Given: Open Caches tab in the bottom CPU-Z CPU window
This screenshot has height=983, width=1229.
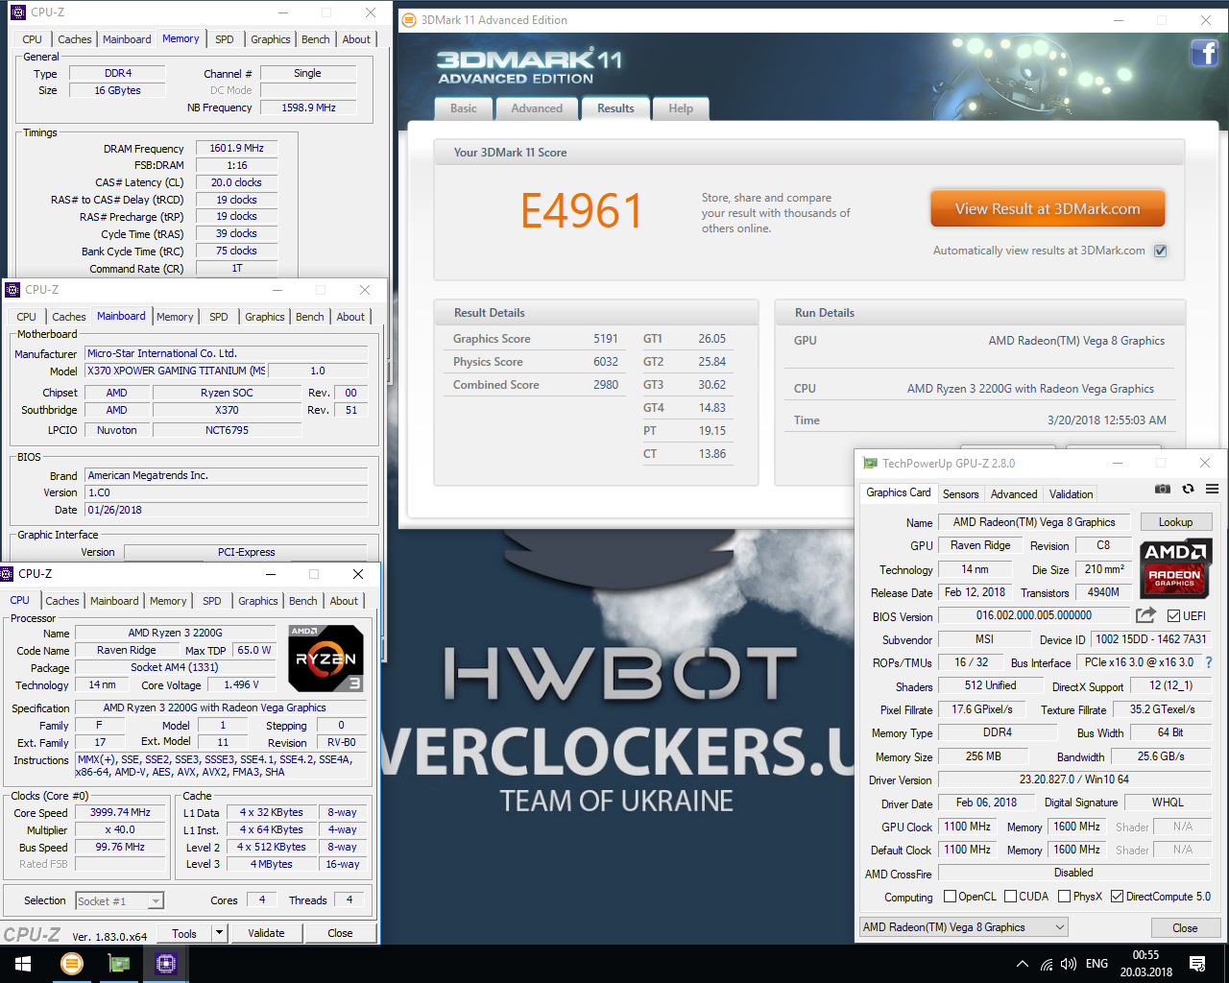Looking at the screenshot, I should pos(62,601).
